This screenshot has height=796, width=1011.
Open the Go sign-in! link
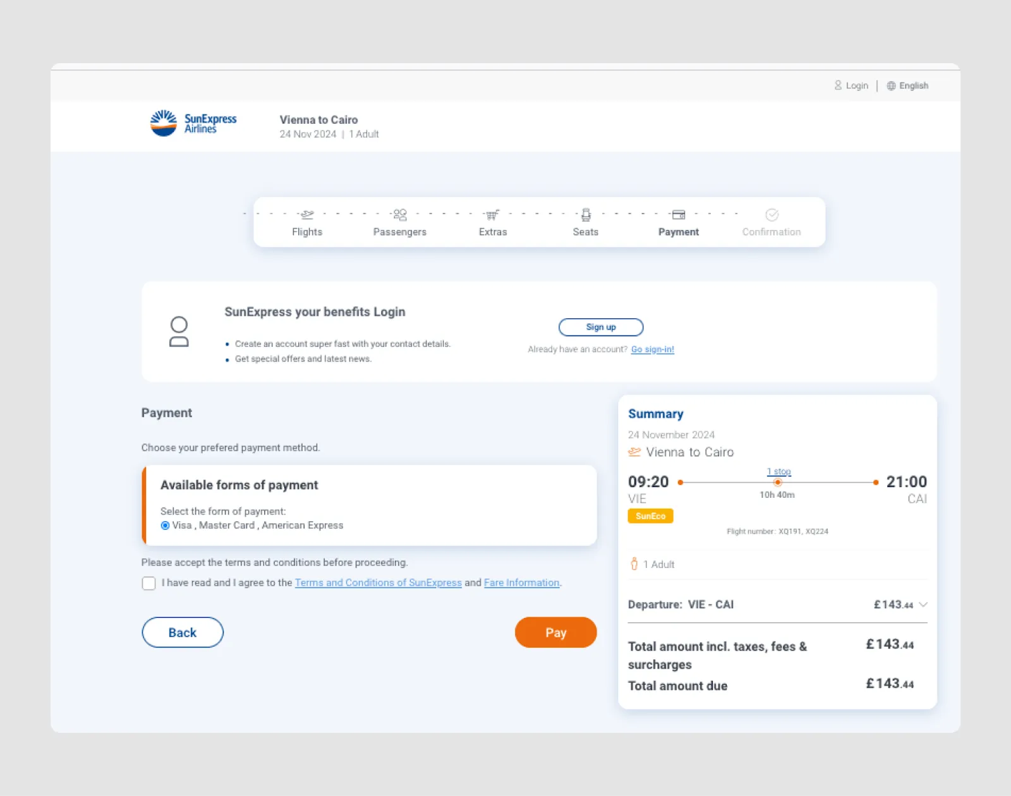(653, 349)
